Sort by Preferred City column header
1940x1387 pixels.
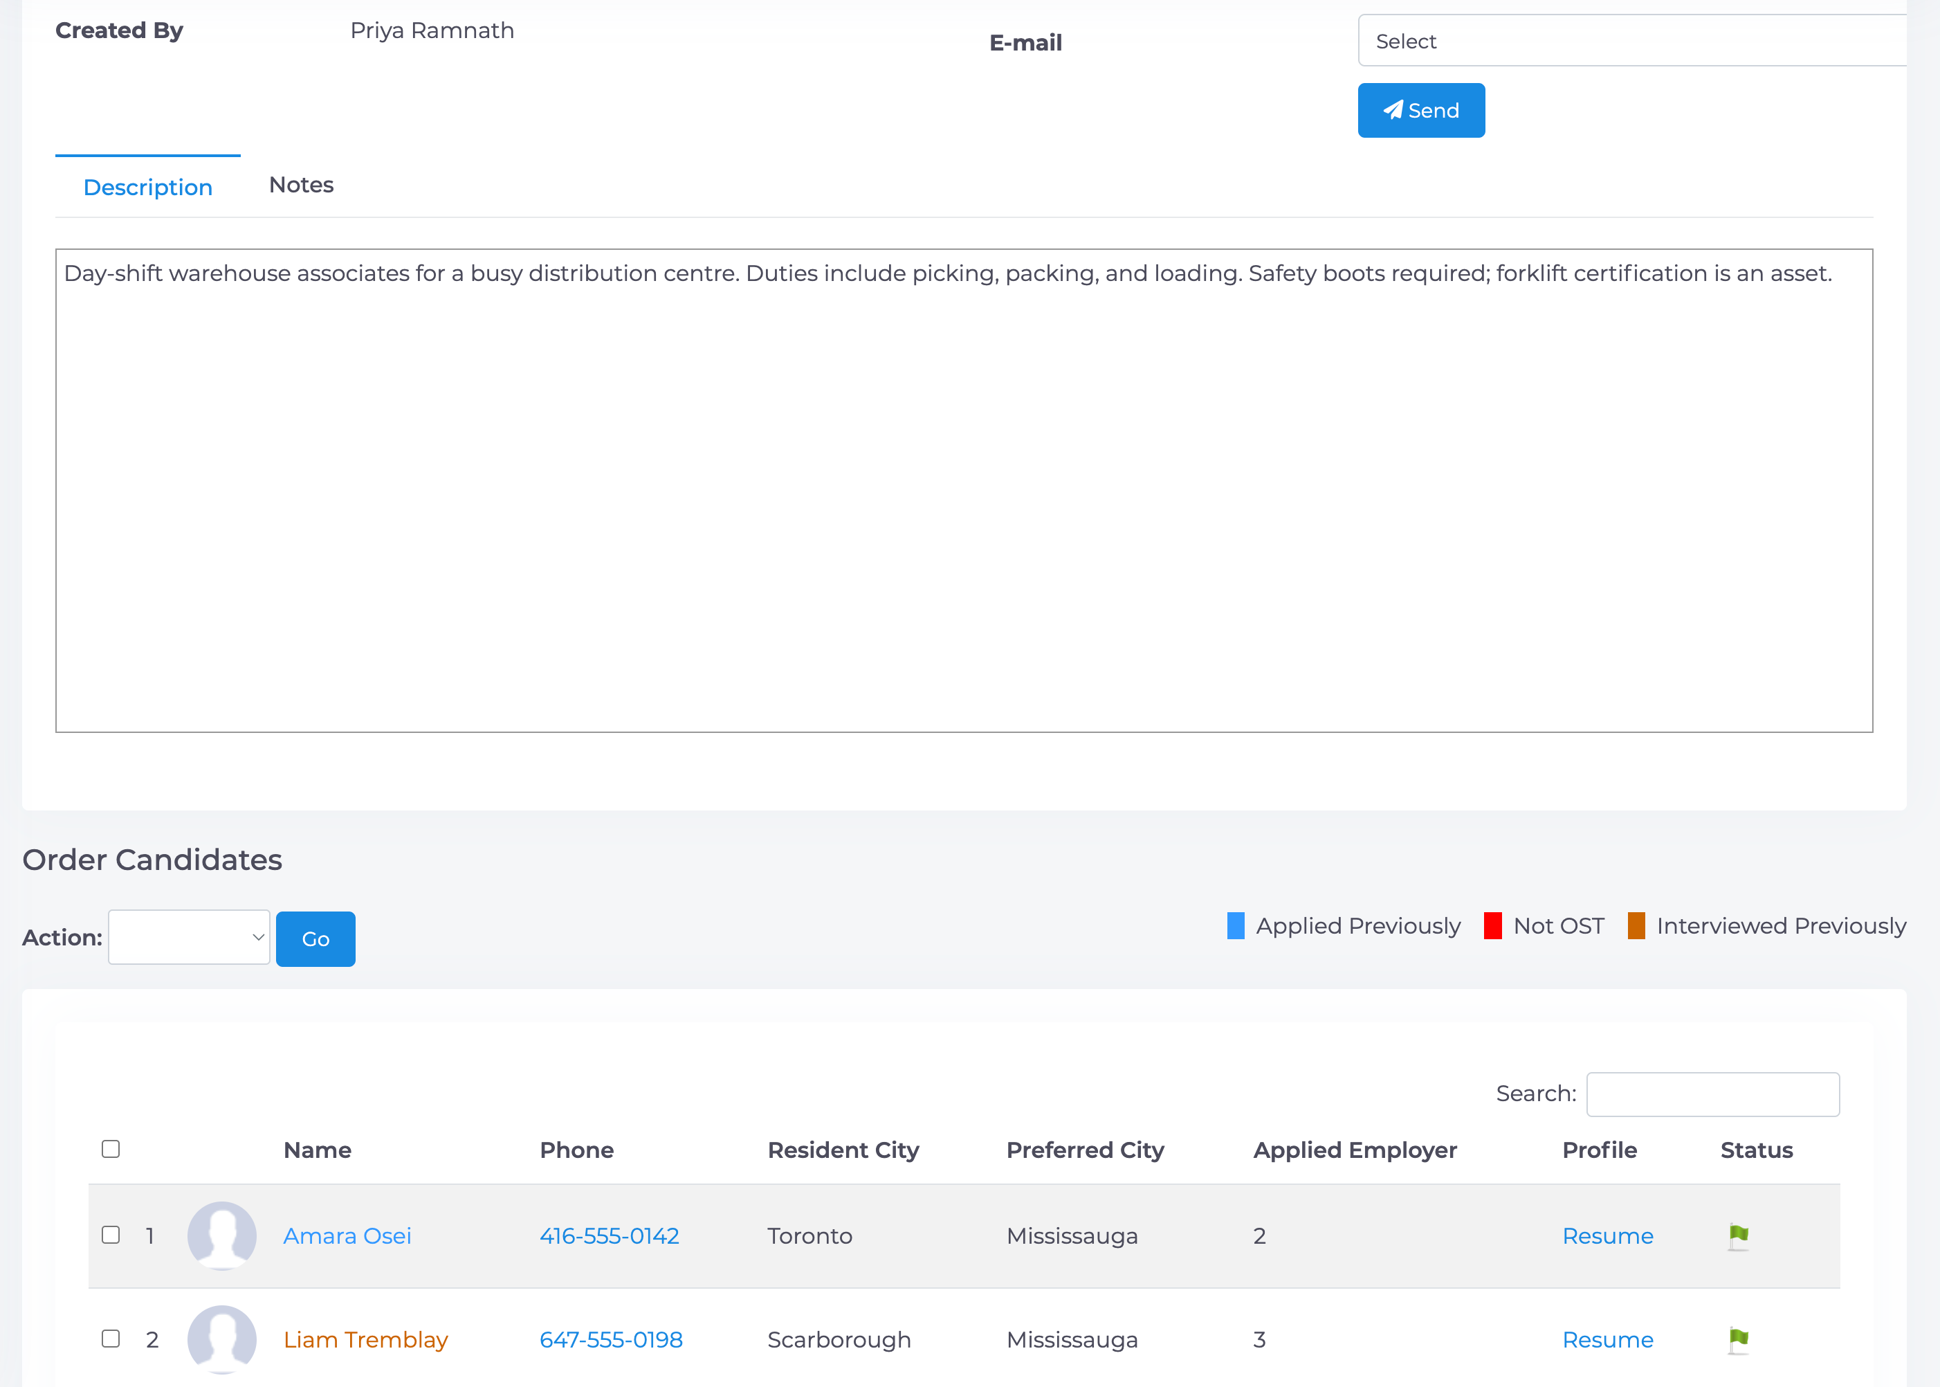[x=1086, y=1150]
